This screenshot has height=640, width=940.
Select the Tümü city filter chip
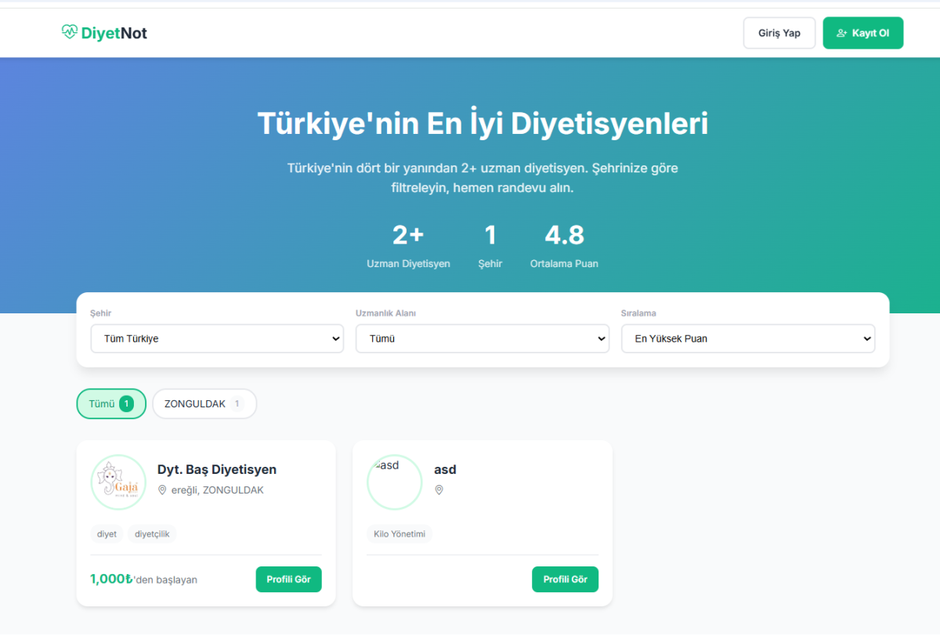click(111, 404)
